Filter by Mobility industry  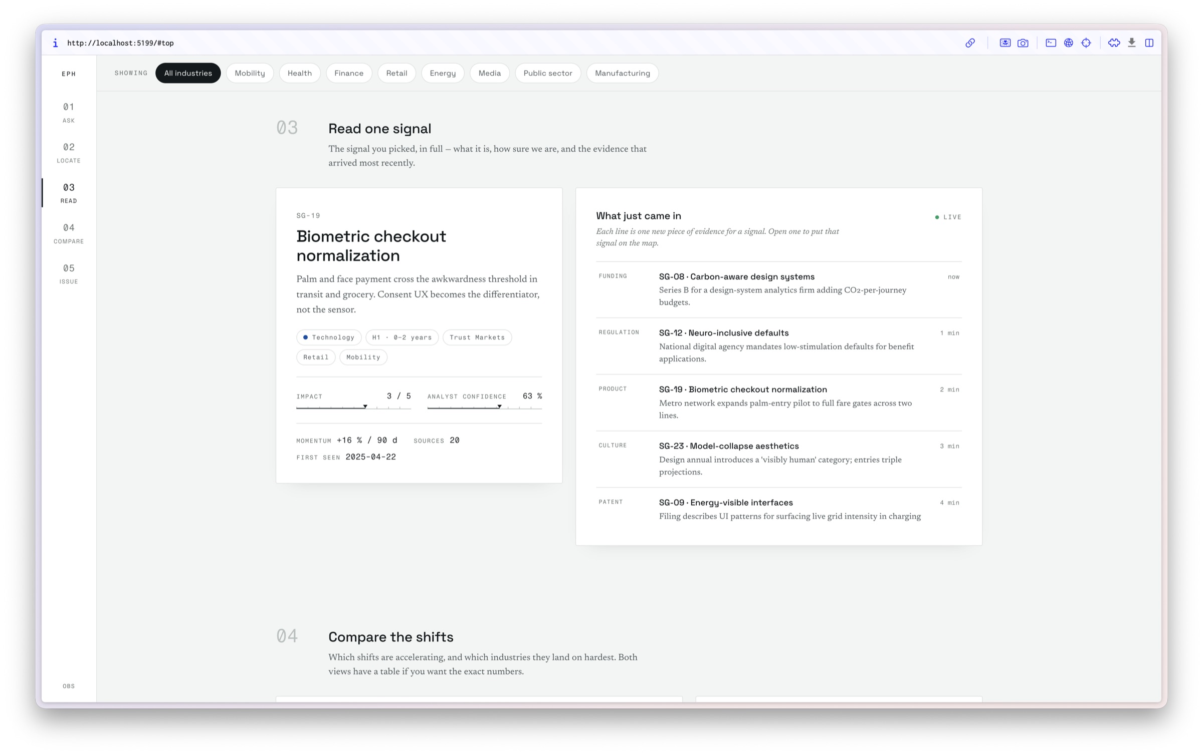(250, 73)
